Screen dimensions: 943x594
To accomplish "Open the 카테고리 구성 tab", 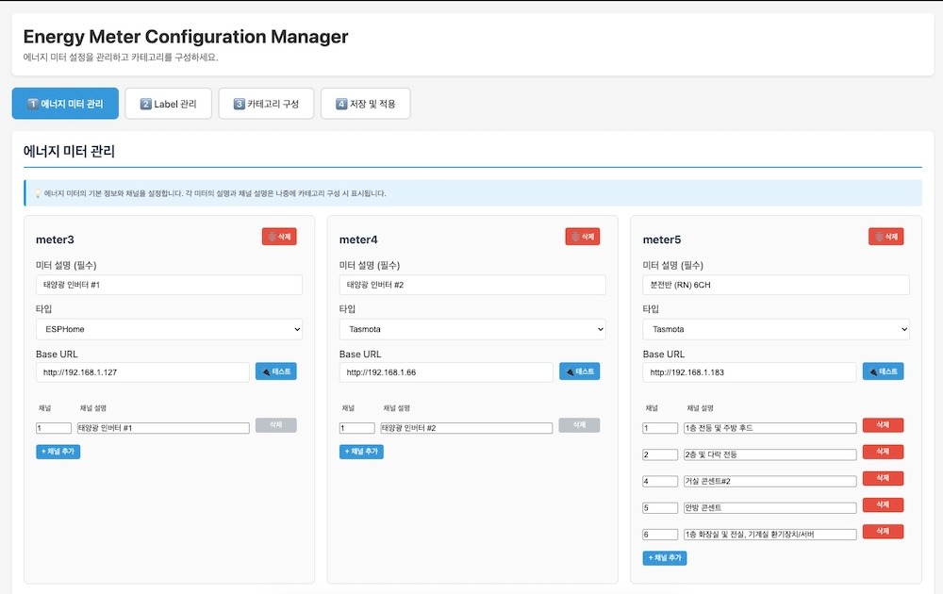I will [x=266, y=104].
